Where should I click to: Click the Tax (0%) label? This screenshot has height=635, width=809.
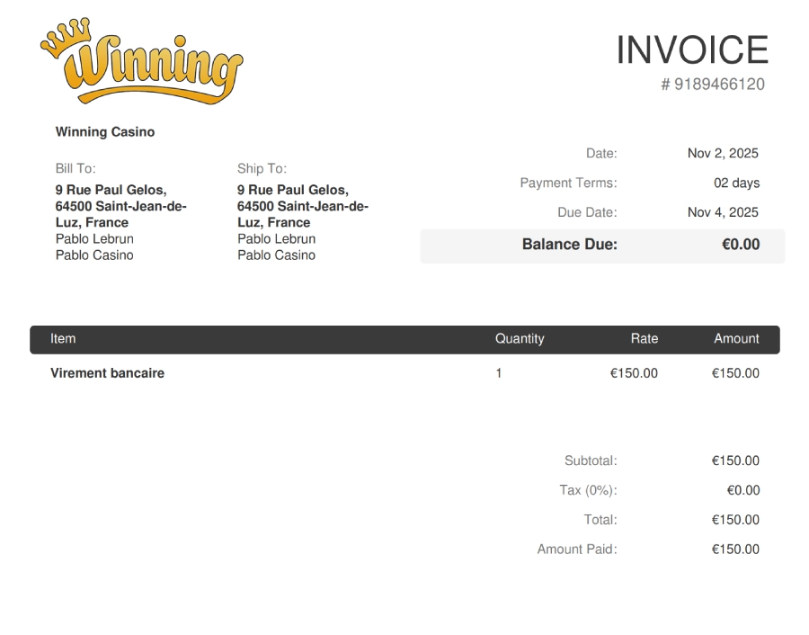(x=588, y=491)
